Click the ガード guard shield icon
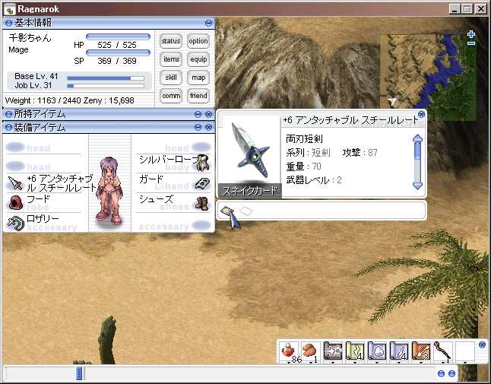491x384 pixels. point(202,183)
